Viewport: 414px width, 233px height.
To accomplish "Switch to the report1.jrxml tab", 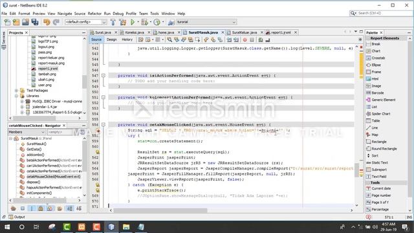I will tap(281, 32).
